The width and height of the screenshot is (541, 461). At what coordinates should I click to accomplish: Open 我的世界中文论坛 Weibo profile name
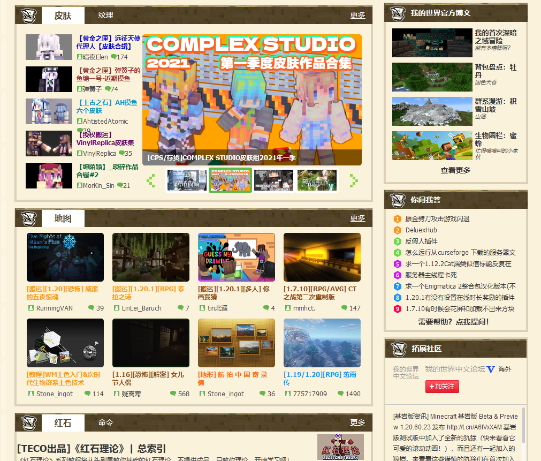[455, 369]
